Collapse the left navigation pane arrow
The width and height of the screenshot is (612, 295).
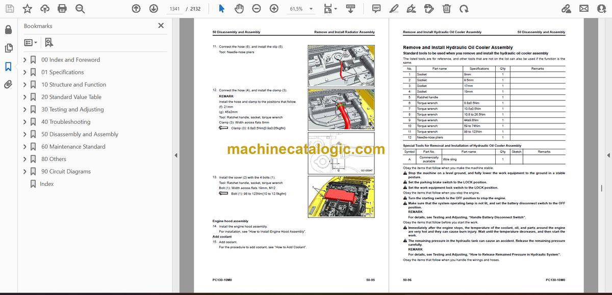coord(176,155)
